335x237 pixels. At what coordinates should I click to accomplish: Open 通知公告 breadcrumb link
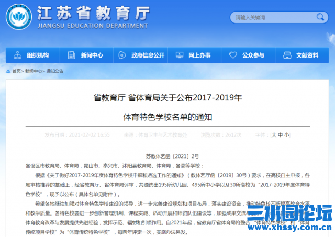tap(55, 71)
